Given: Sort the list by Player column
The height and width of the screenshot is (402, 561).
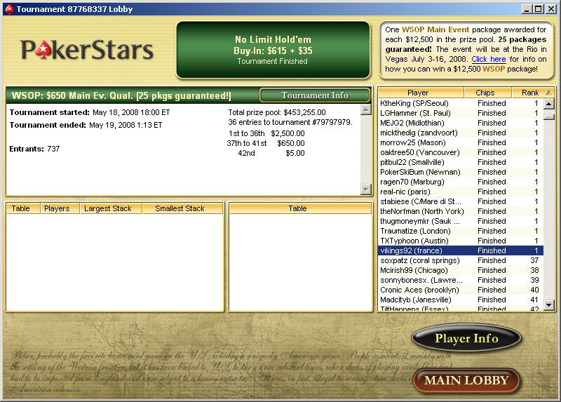Looking at the screenshot, I should pos(420,93).
